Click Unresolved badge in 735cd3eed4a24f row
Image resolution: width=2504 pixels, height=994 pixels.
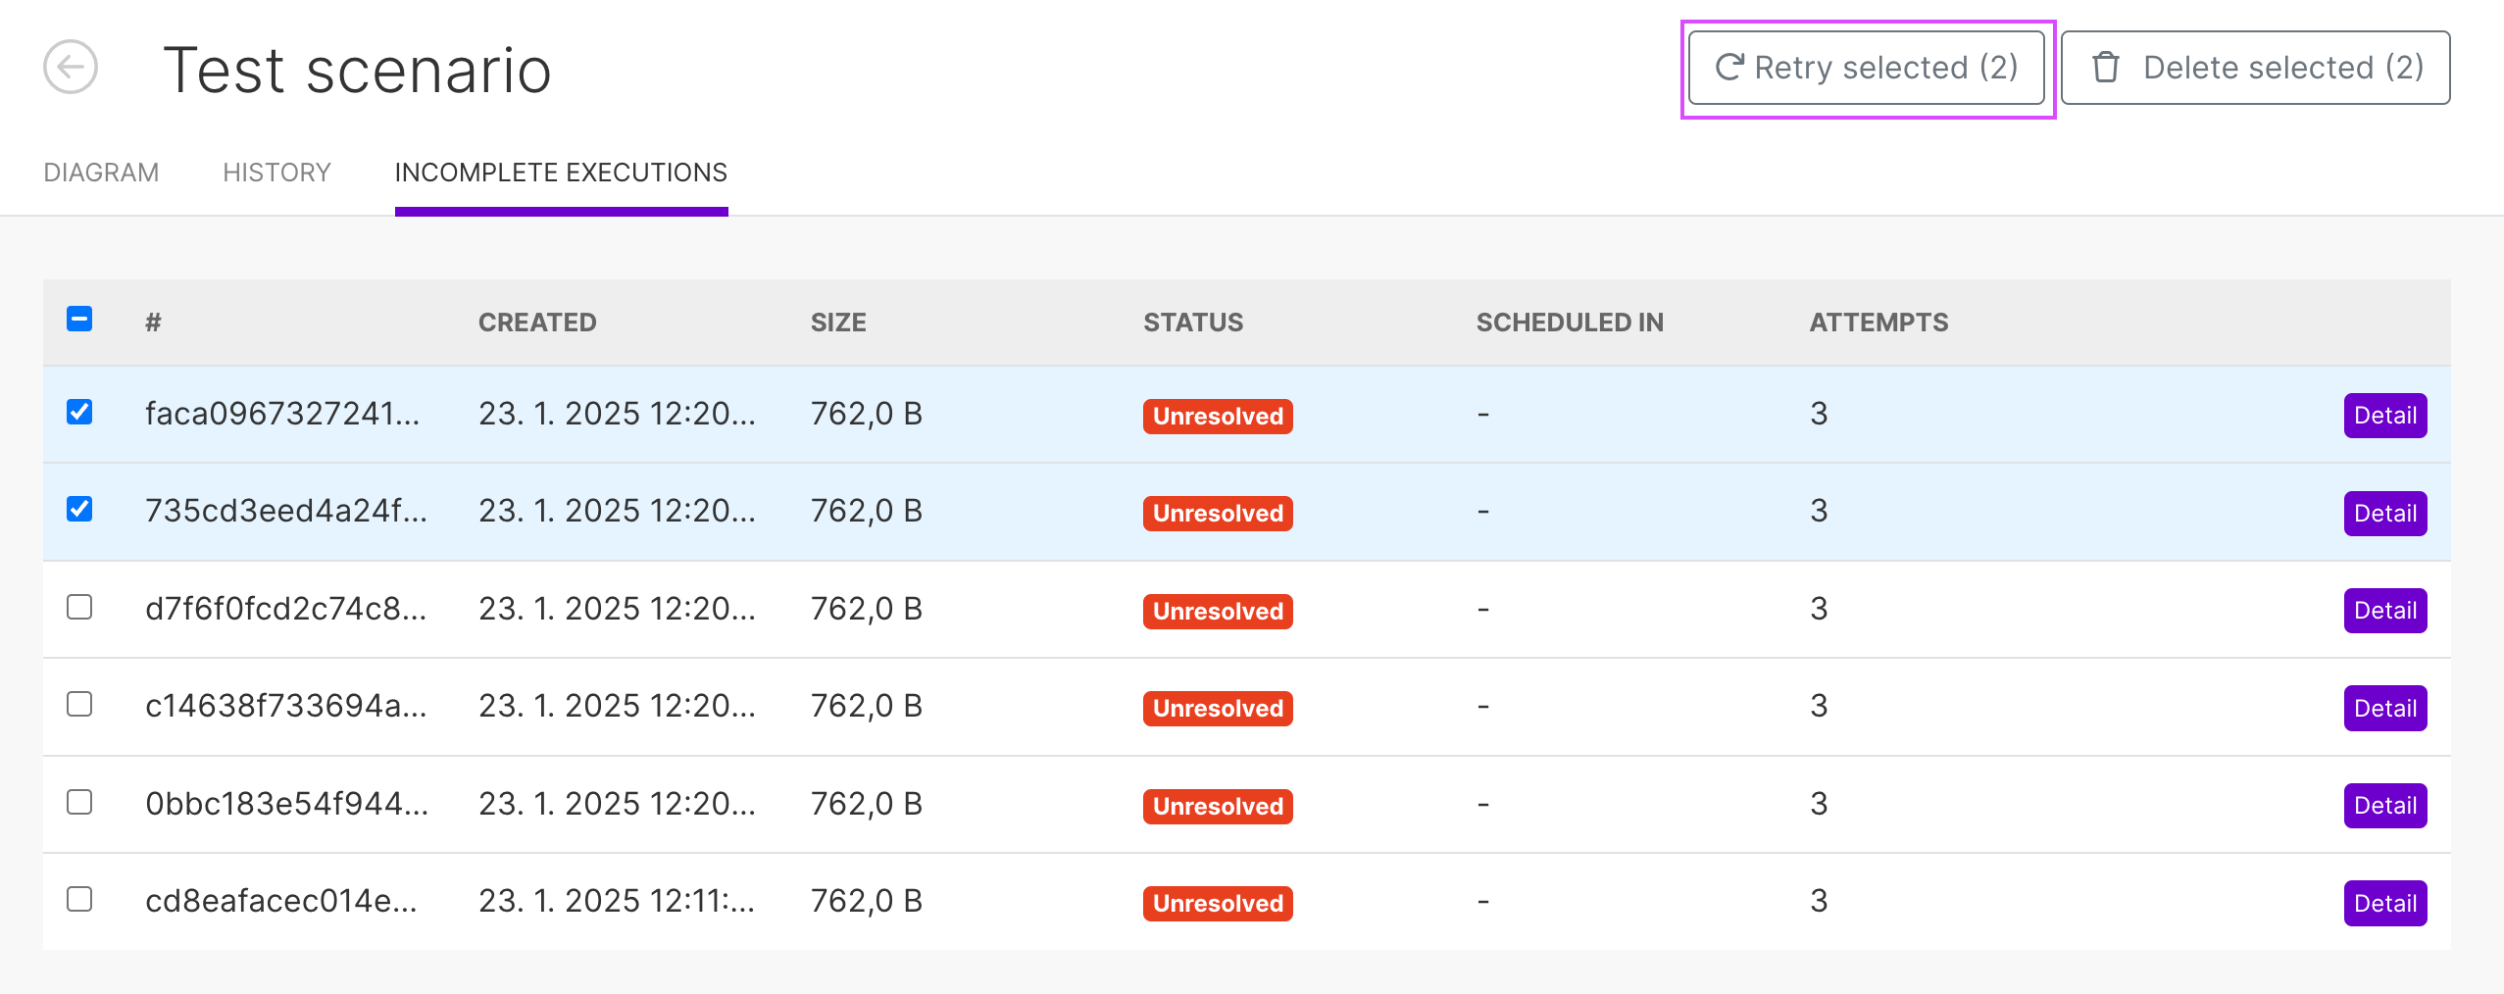pyautogui.click(x=1218, y=514)
